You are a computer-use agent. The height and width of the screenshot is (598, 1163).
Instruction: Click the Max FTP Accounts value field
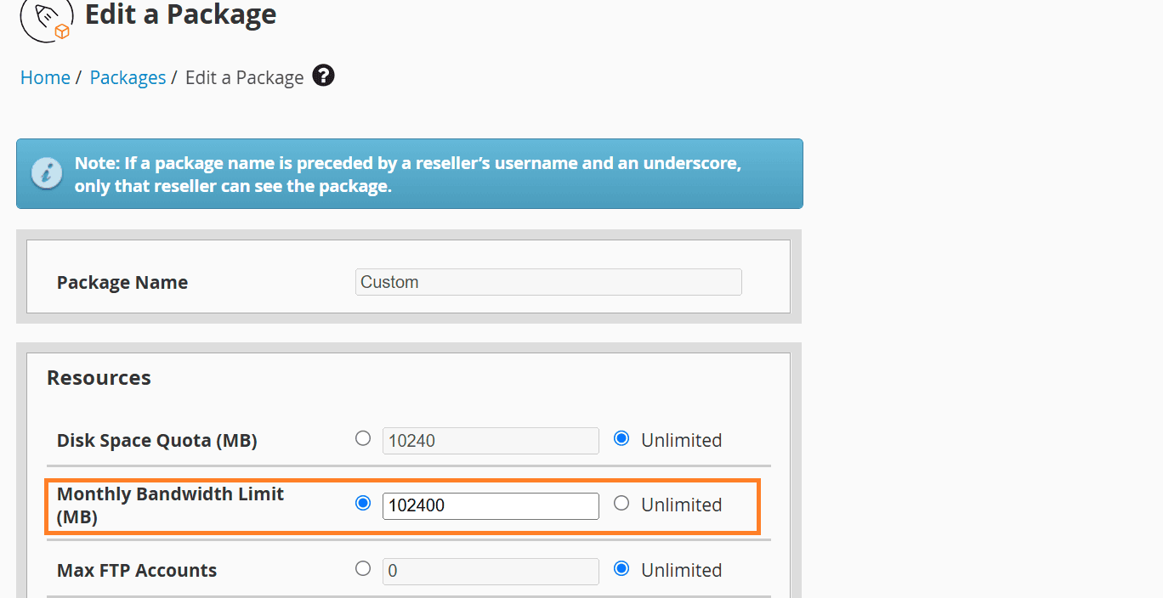[x=491, y=571]
